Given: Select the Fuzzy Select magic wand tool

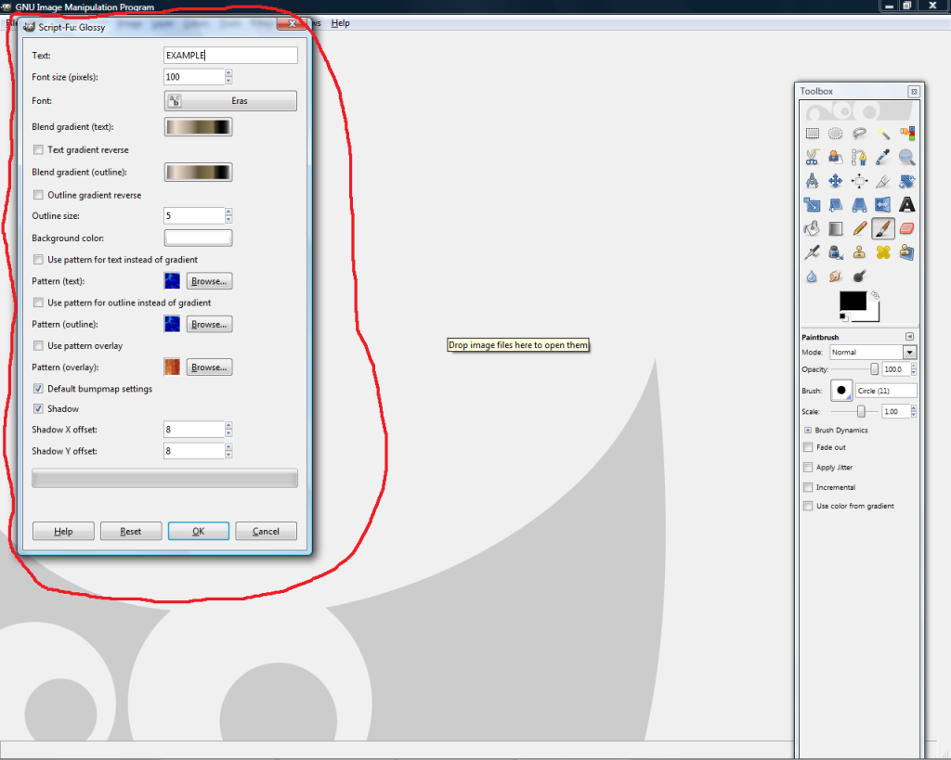Looking at the screenshot, I should point(883,134).
